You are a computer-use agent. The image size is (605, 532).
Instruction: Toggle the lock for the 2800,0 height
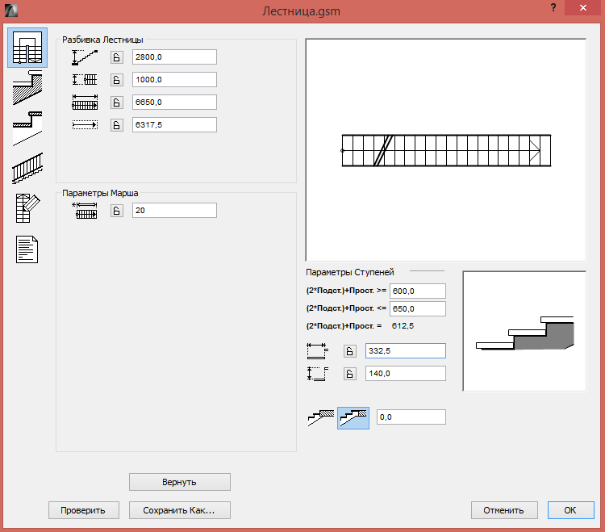[117, 57]
